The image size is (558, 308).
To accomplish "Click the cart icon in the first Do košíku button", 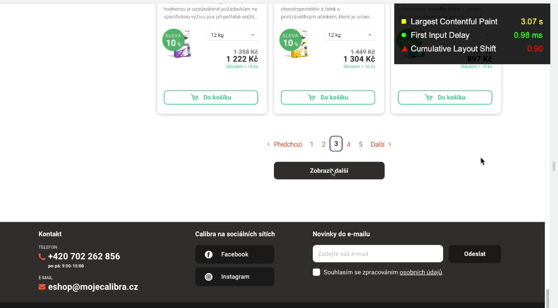I will [x=195, y=97].
